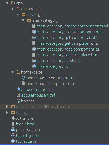Image resolution: width=109 pixels, height=145 pixels.
Task: Click TS icon of main-category.root.component.ts
Action: (x=34, y=49)
